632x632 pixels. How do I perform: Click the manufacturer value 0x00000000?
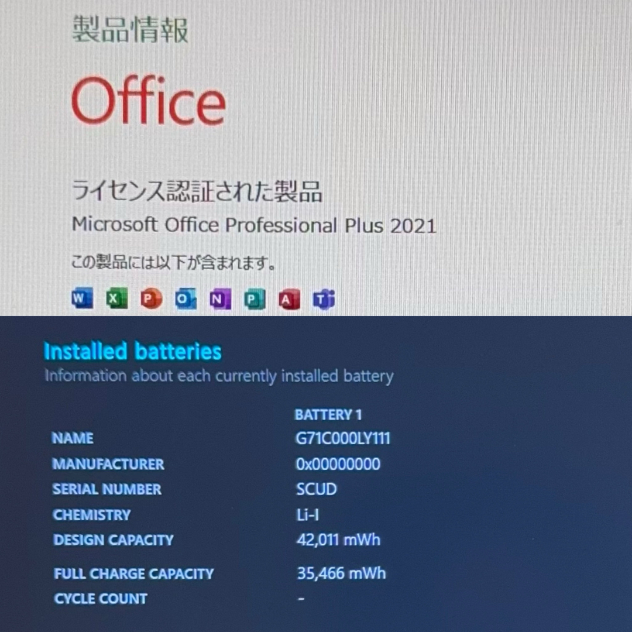tap(338, 464)
